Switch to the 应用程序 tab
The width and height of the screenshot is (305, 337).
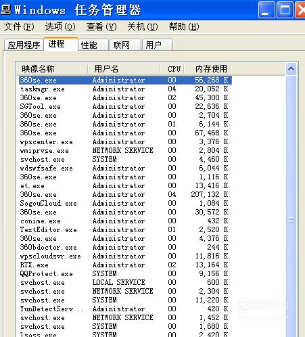[x=24, y=45]
